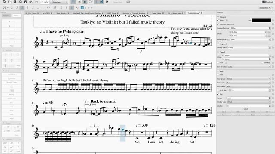Toggle the Visible checkbox
The image size is (275, 154).
click(218, 20)
